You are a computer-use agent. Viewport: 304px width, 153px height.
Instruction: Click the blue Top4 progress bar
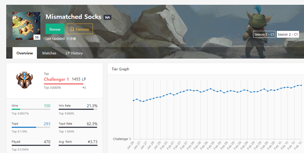click(24, 127)
